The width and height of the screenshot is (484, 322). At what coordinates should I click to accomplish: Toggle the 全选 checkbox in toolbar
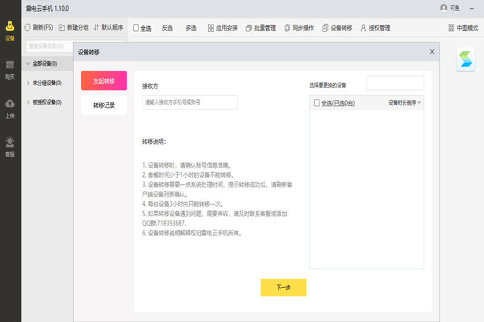[x=136, y=28]
